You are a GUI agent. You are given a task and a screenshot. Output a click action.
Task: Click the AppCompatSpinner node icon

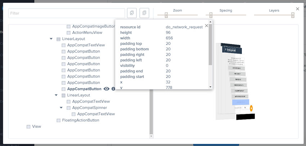point(68,108)
